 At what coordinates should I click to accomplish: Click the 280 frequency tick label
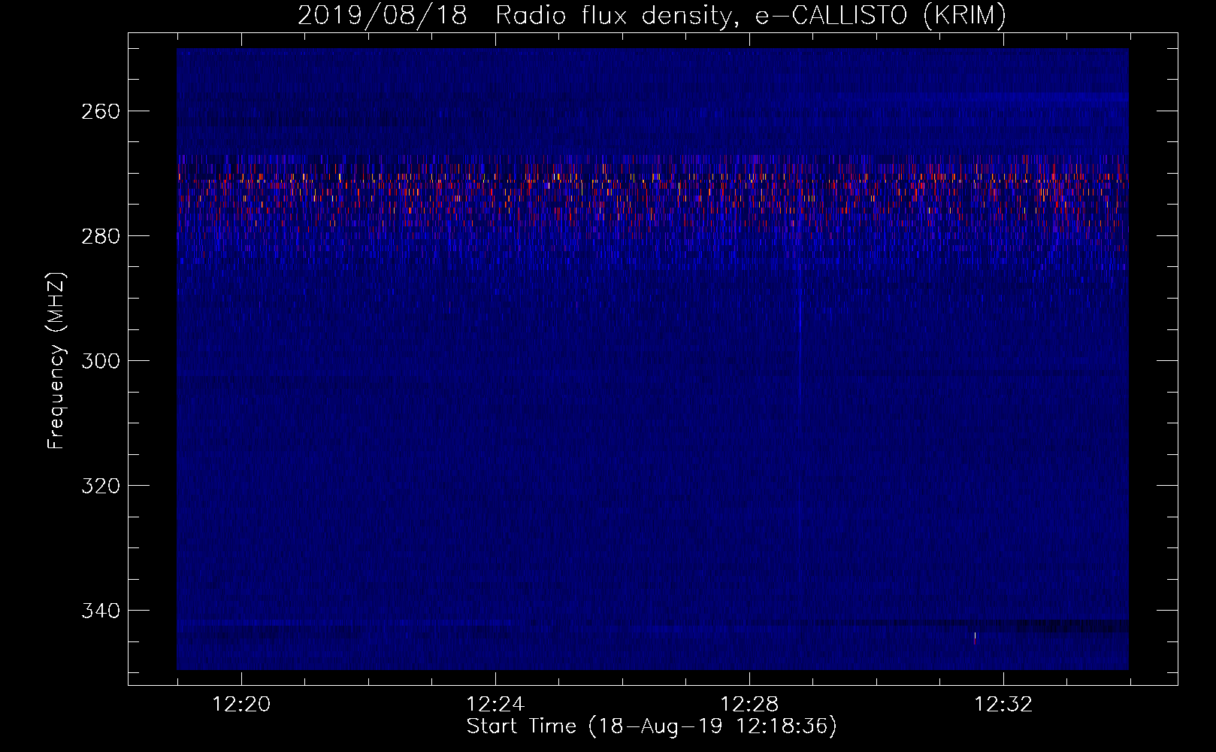100,236
